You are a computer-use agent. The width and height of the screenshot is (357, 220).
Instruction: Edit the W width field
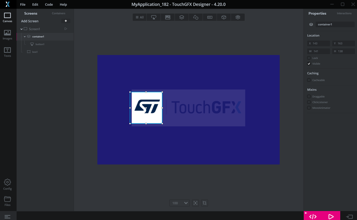[318, 51]
